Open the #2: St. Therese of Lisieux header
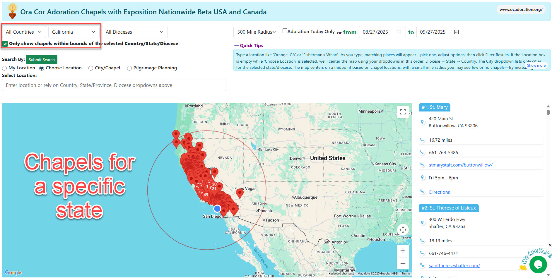 (449, 208)
